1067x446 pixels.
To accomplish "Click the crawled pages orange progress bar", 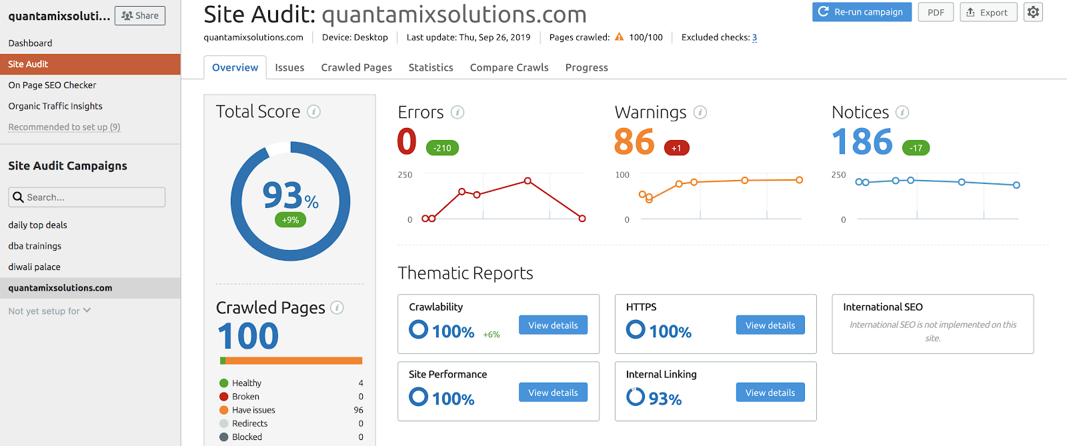I will click(294, 361).
